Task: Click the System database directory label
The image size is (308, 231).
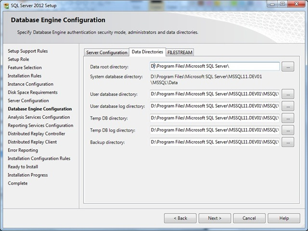Action: [116, 77]
